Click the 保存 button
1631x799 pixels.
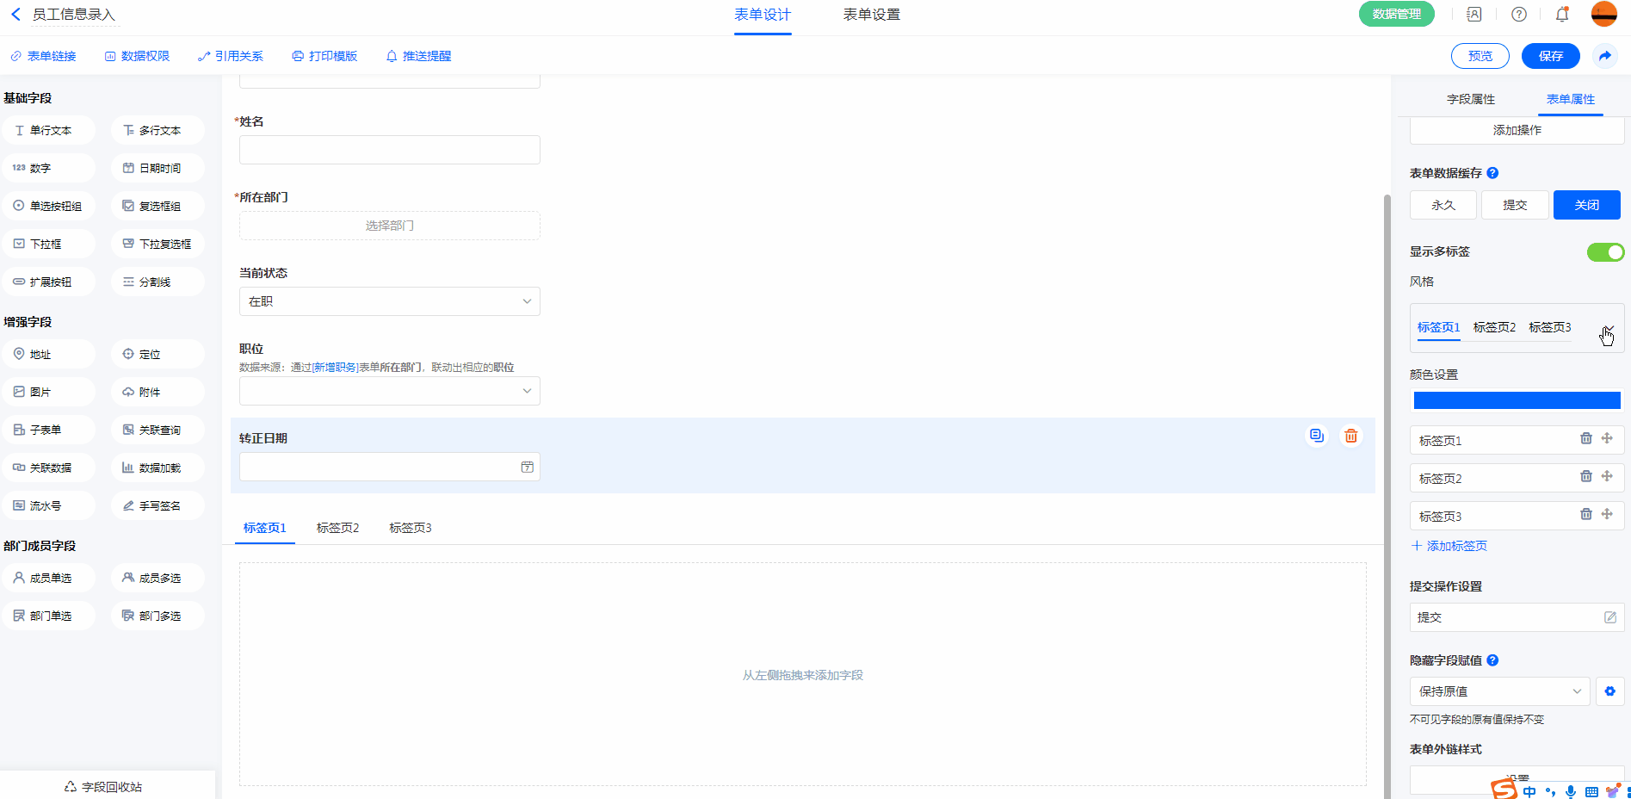(x=1550, y=56)
